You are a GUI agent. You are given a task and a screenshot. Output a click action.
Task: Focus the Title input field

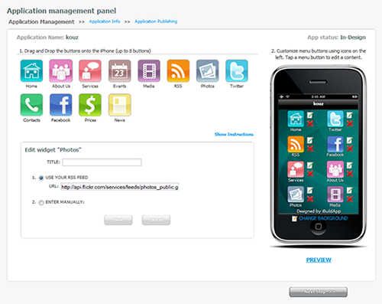tap(102, 162)
